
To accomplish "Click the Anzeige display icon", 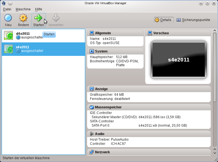I will click(92, 89).
